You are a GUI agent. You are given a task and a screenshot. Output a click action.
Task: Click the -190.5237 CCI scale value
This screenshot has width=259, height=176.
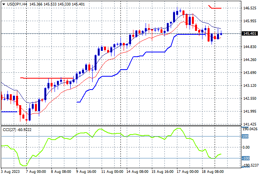[x=250, y=165]
